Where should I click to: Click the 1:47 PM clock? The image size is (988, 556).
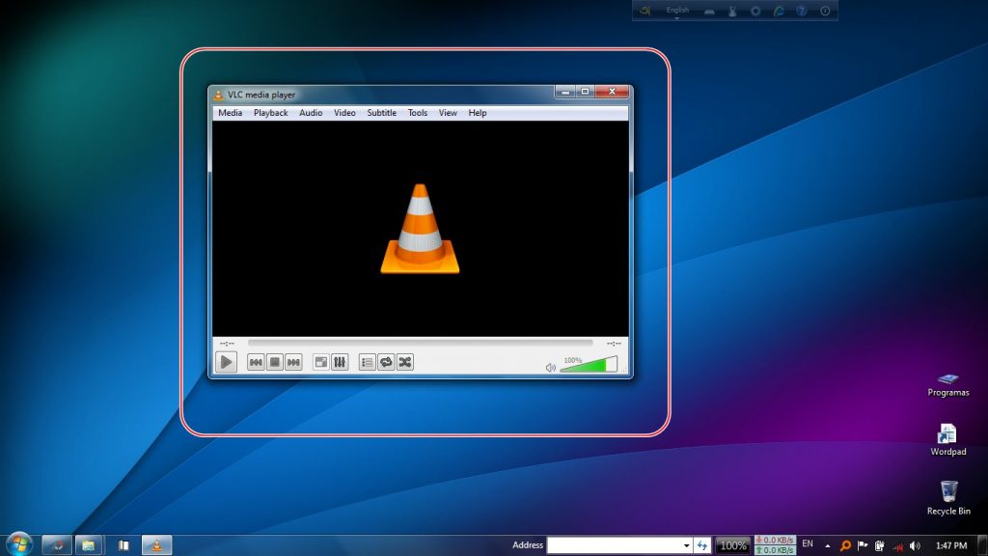(x=950, y=545)
